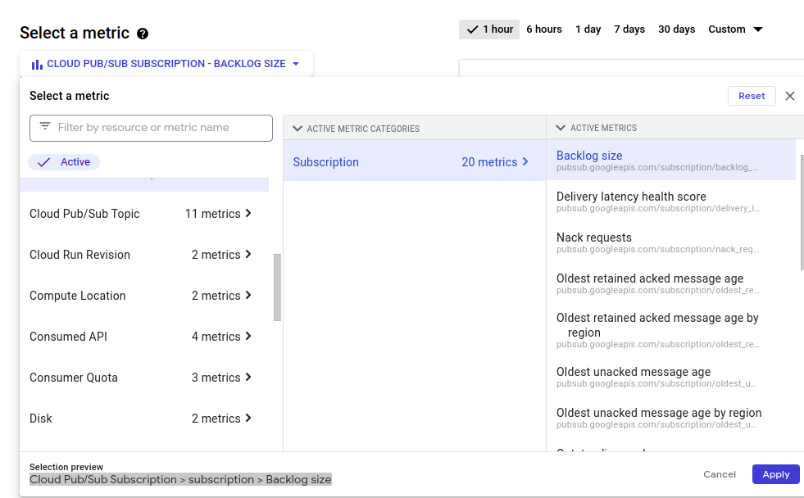Cancel the metric selection dialog
The image size is (804, 498).
(719, 474)
